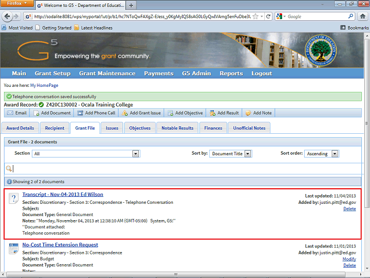Open Transcript - Nov-04-2013 Ed Wilson link

tap(63, 195)
